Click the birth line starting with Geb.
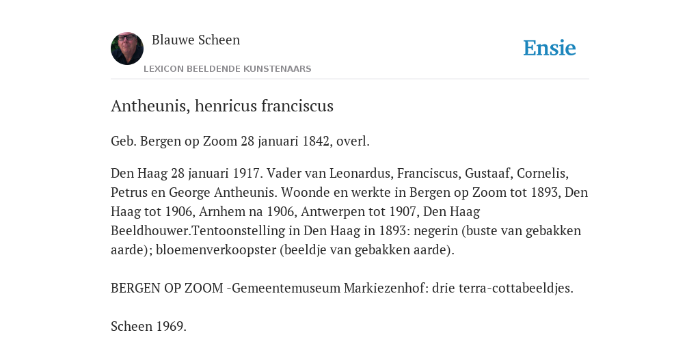This screenshot has width=700, height=350. (x=240, y=141)
